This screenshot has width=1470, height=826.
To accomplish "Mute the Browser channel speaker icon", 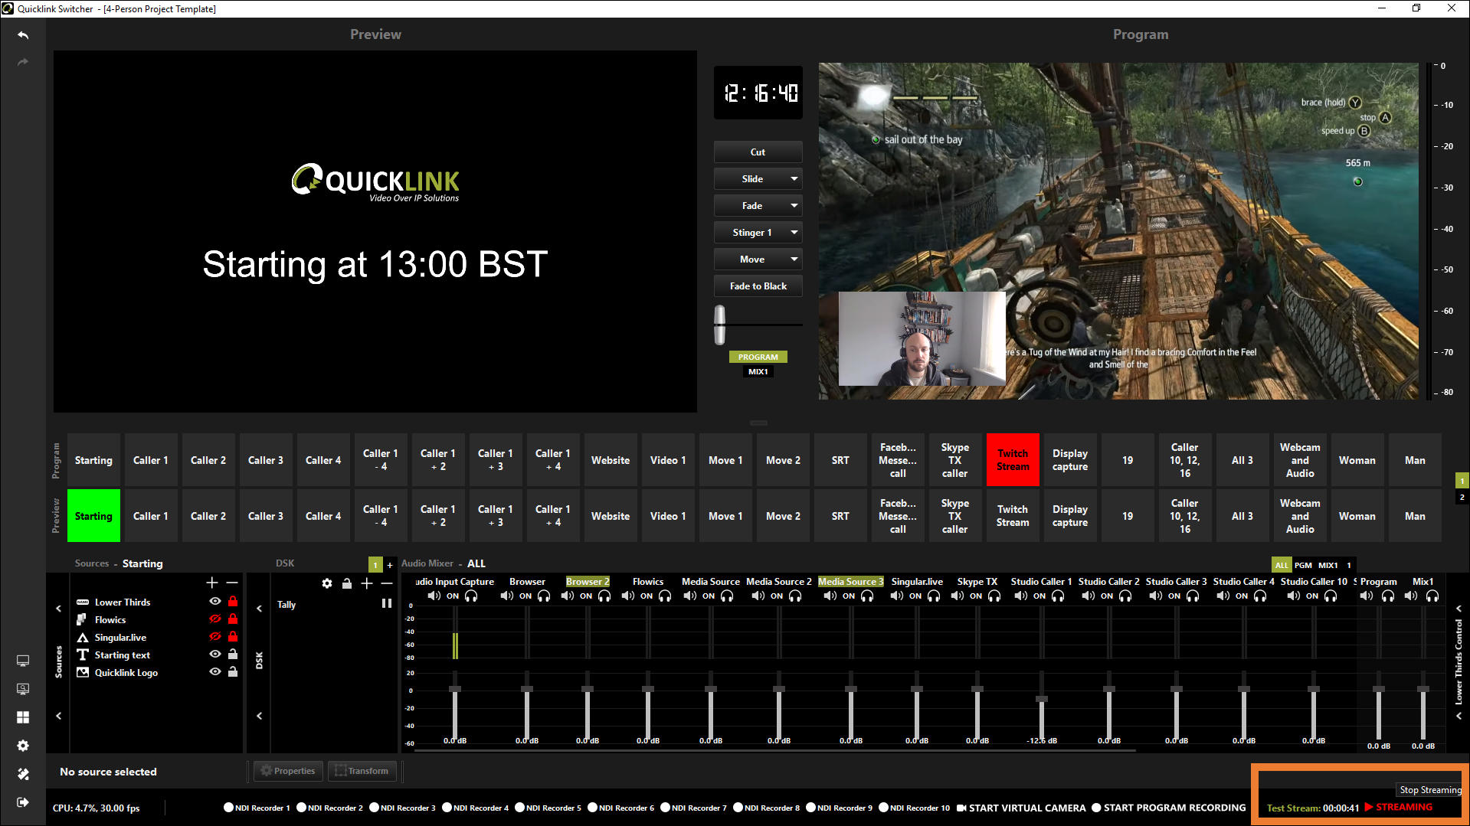I will [506, 596].
